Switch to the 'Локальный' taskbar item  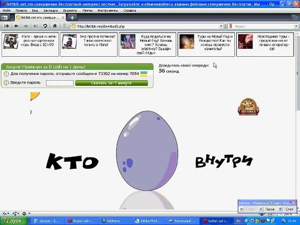(182, 221)
